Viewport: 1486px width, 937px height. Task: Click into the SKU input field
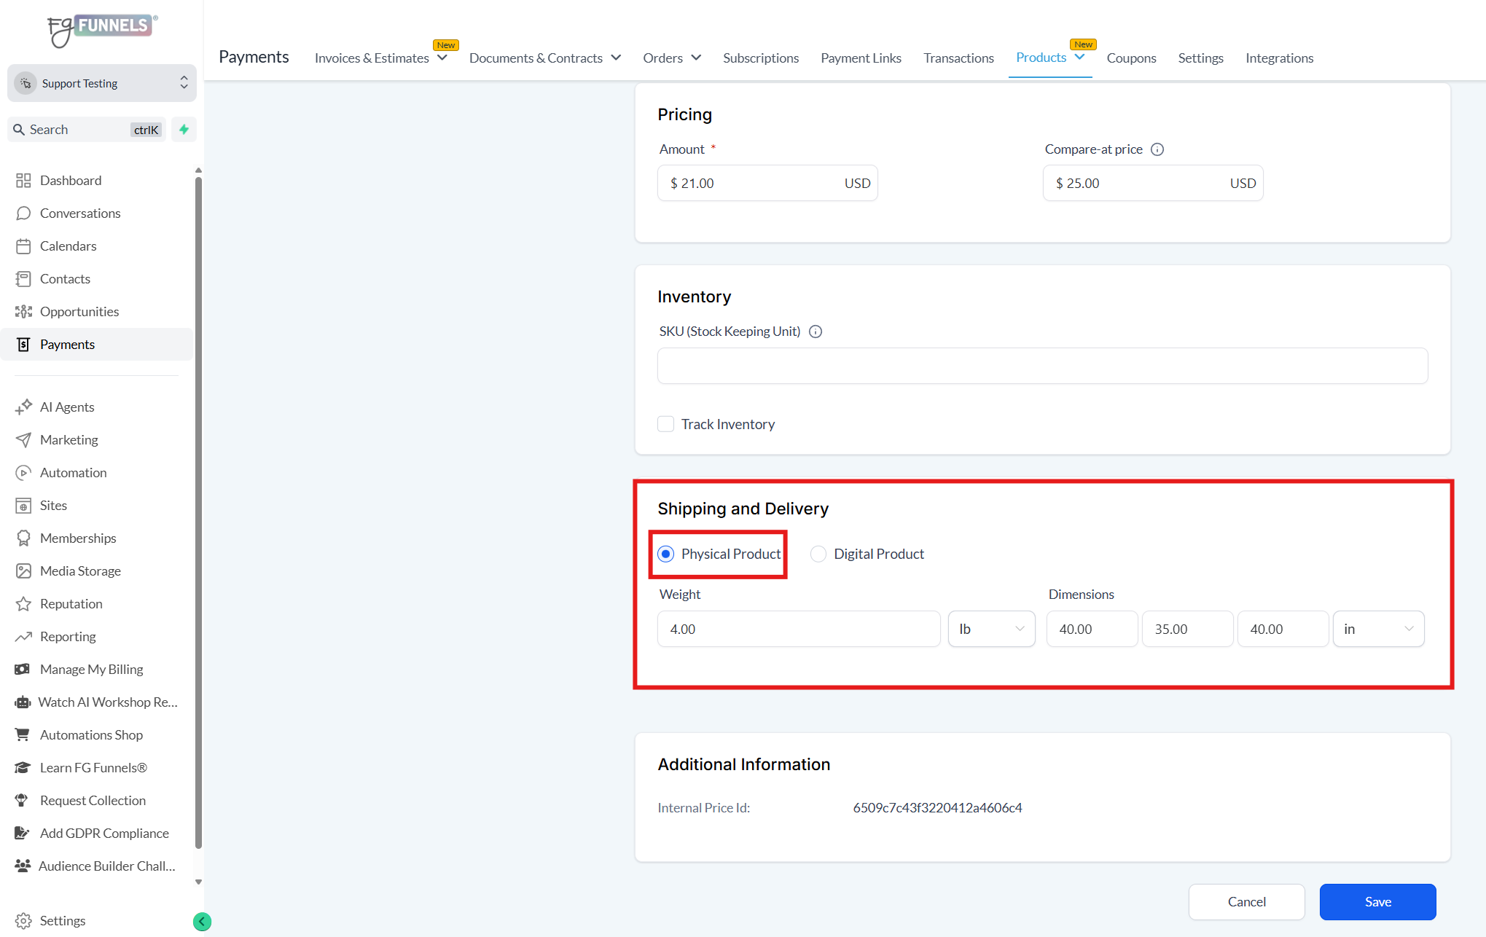click(1042, 366)
